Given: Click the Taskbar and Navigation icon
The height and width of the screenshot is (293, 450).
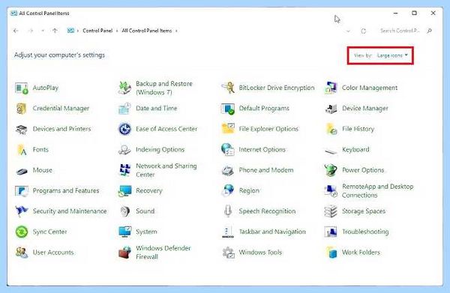Looking at the screenshot, I should click(228, 232).
